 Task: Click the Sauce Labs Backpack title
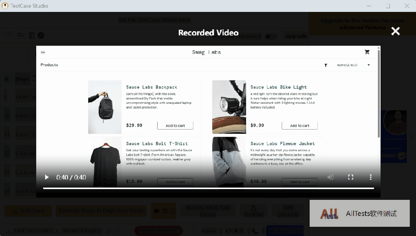click(151, 87)
